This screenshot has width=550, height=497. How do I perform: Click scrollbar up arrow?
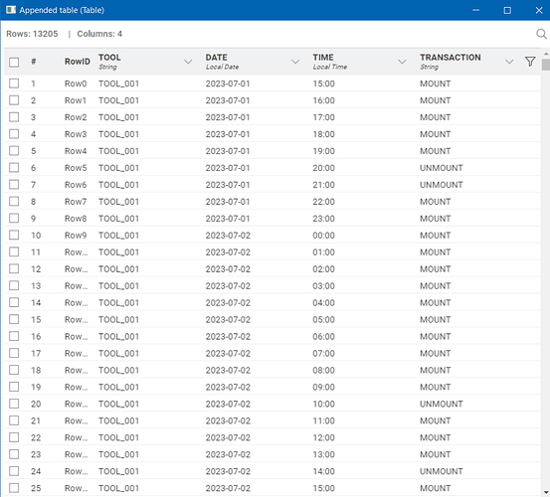click(546, 54)
